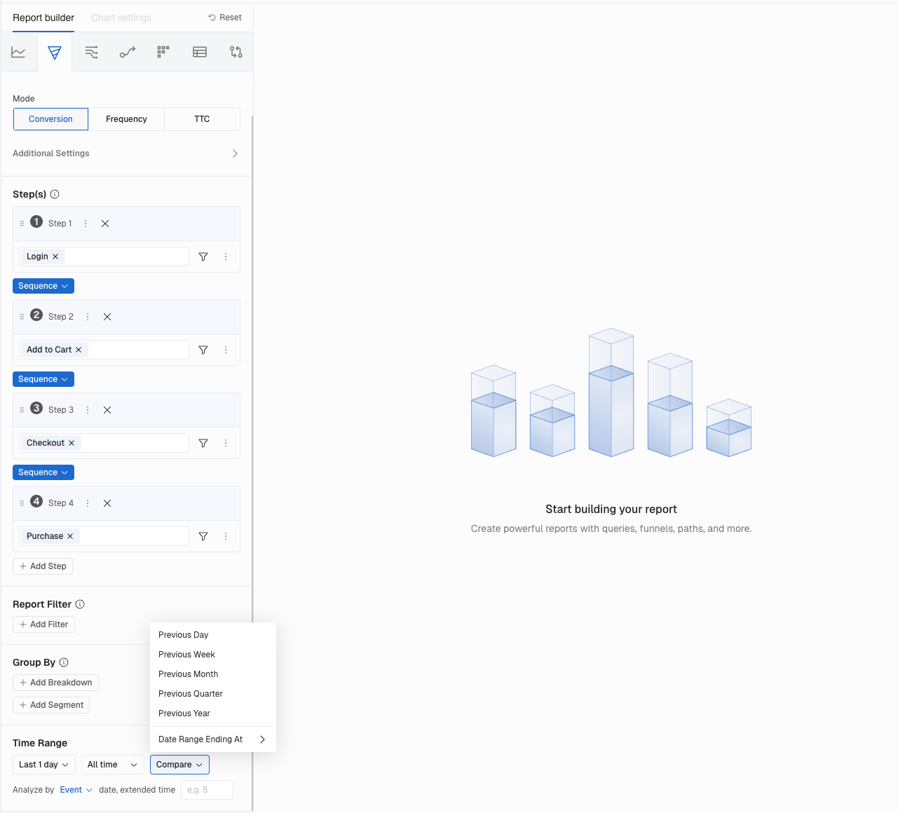Image resolution: width=898 pixels, height=813 pixels.
Task: Select the line chart query report icon
Action: click(x=18, y=52)
